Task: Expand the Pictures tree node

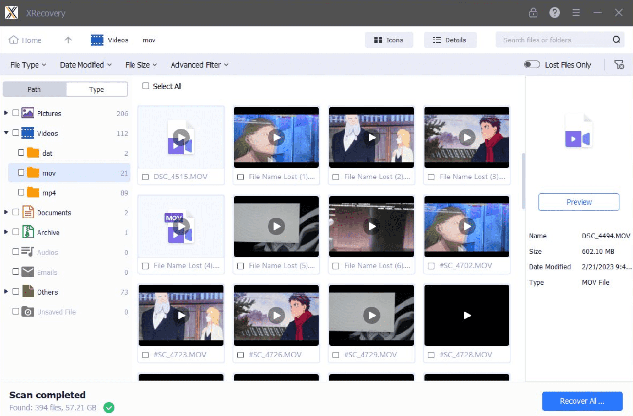Action: pos(6,113)
